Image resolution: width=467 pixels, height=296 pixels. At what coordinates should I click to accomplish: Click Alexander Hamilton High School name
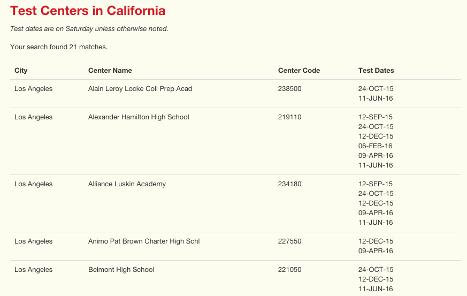(x=139, y=117)
